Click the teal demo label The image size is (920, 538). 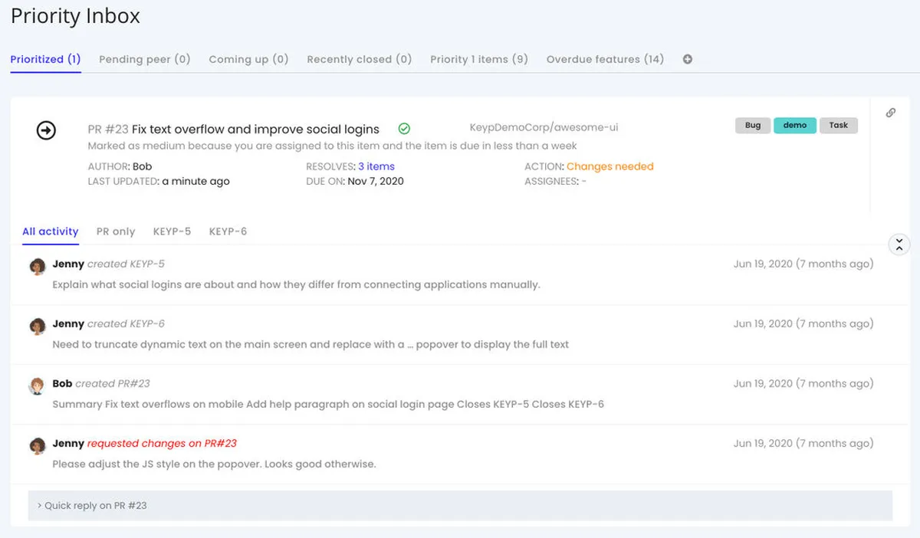795,125
